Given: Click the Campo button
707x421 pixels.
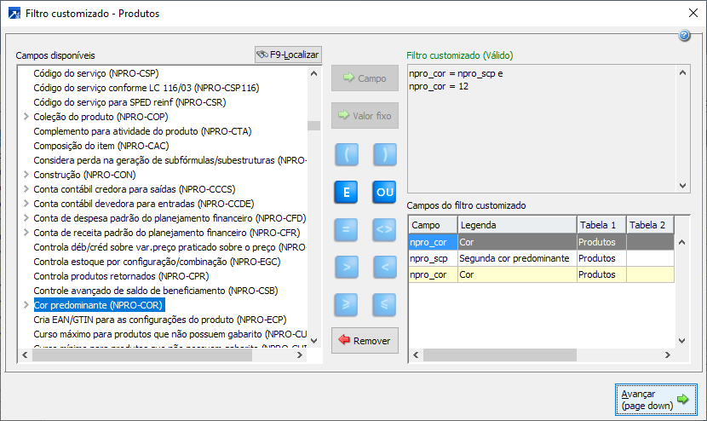Looking at the screenshot, I should 365,78.
